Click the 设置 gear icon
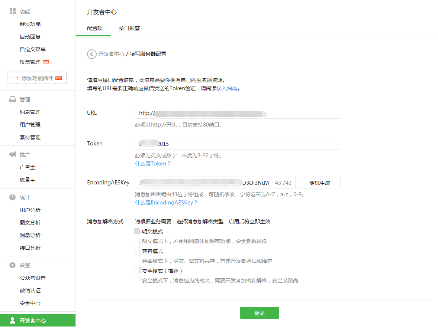438x328 pixels. [13, 265]
